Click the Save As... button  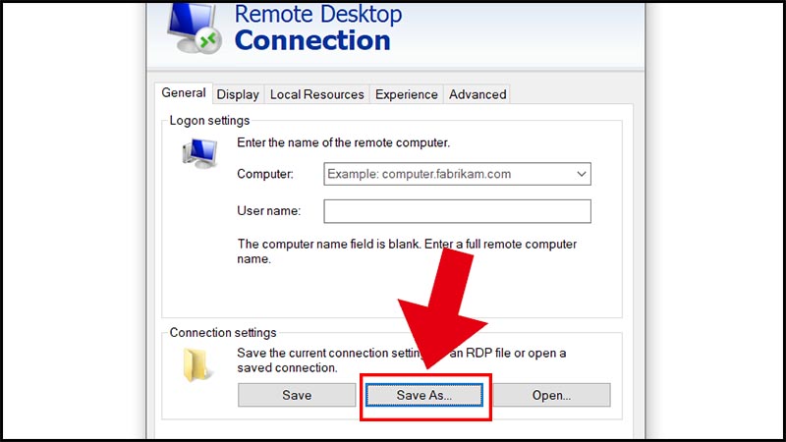click(424, 395)
